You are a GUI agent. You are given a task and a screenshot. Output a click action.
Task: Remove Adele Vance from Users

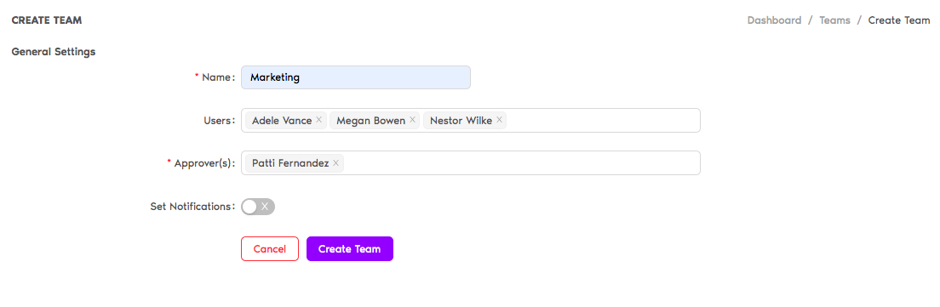pos(319,120)
